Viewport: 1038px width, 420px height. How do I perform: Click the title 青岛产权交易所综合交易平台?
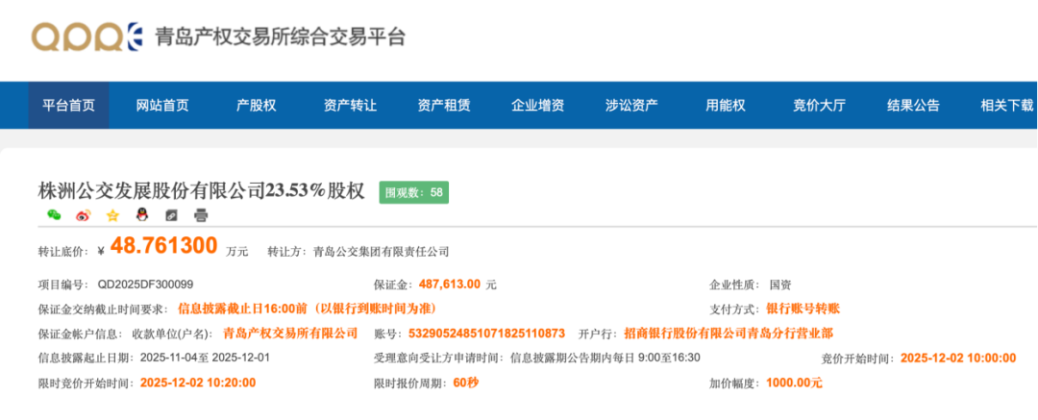pyautogui.click(x=280, y=37)
